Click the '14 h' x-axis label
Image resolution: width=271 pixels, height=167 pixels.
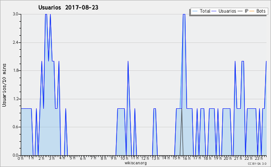coord(166,158)
